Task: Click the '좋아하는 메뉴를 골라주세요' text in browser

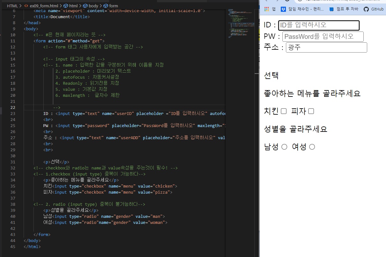Action: click(x=312, y=93)
